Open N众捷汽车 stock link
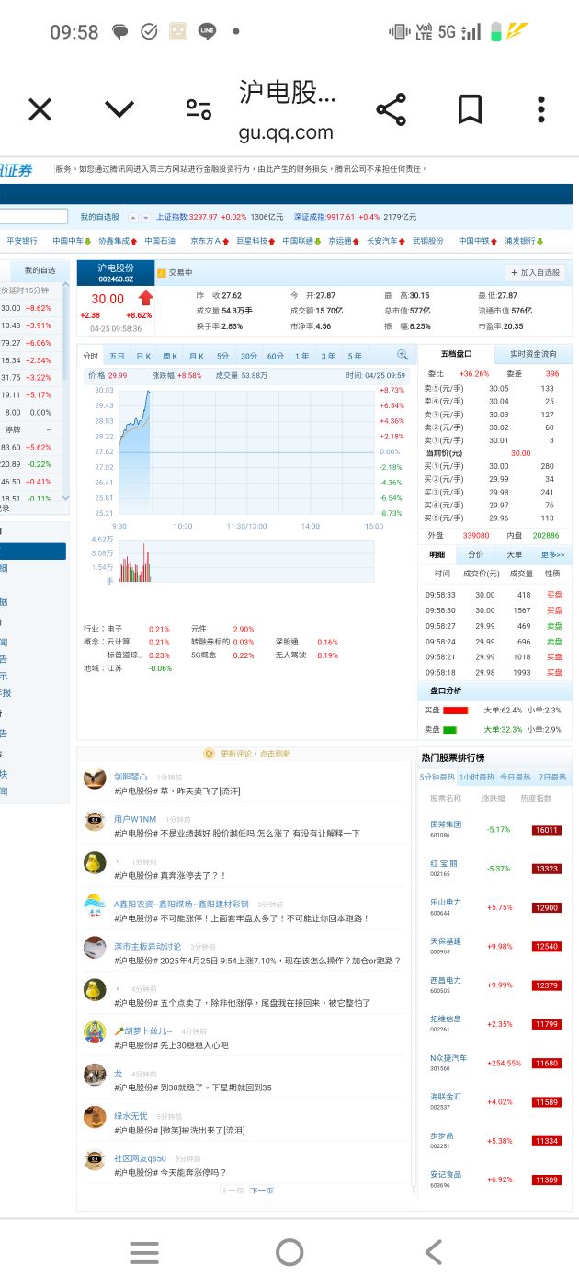 pyautogui.click(x=448, y=1057)
